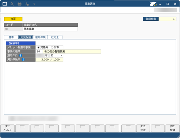This screenshot has width=180, height=138.
Task: Click the F1 ヘルプ button
Action: click(x=8, y=128)
